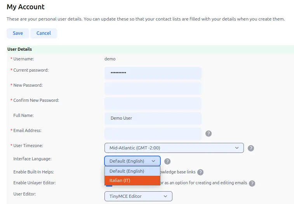Click the User Details section header

click(x=20, y=49)
